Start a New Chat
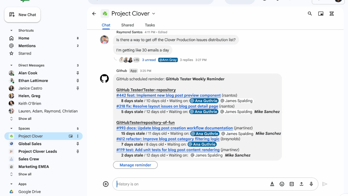Screen dimensions: 348x196 pos(23,15)
